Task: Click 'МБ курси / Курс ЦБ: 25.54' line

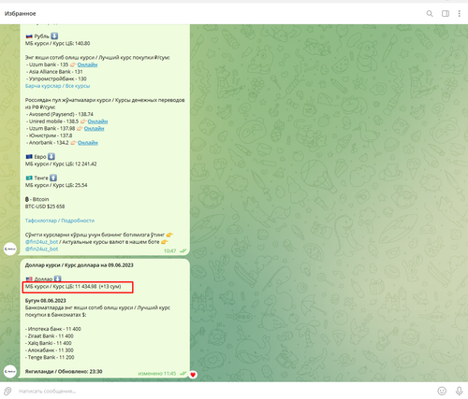Action: pos(56,185)
